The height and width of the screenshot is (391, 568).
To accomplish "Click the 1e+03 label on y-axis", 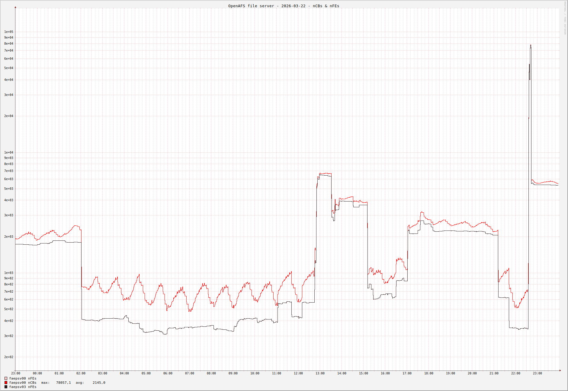I will point(9,273).
